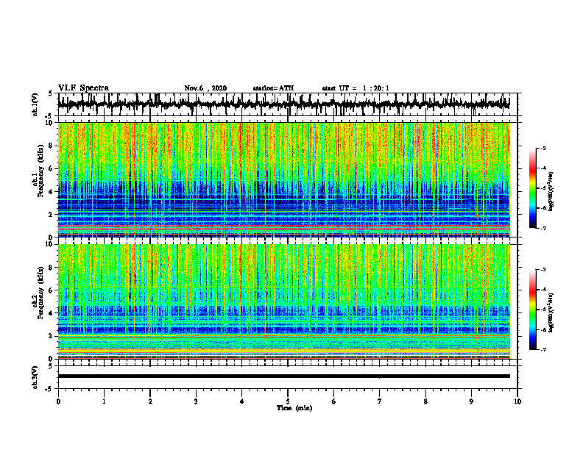This screenshot has width=583, height=450.
Task: Select the "Time (min)" axis label
Action: point(294,408)
